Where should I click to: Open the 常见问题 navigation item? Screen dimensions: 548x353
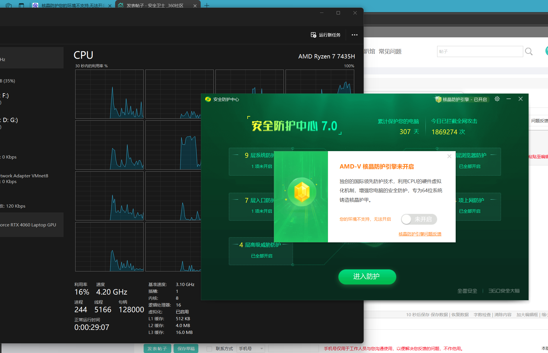(390, 51)
